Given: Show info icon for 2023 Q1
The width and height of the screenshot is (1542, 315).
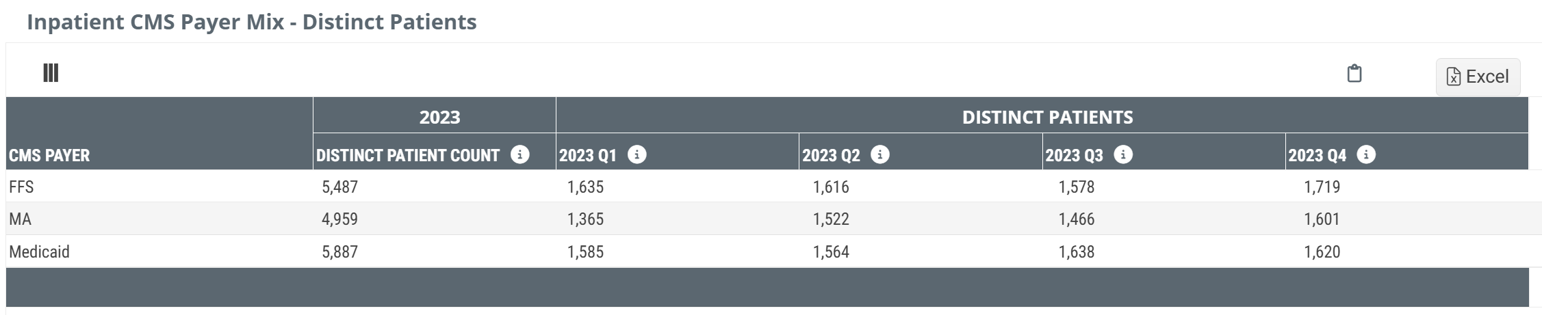Looking at the screenshot, I should 637,155.
